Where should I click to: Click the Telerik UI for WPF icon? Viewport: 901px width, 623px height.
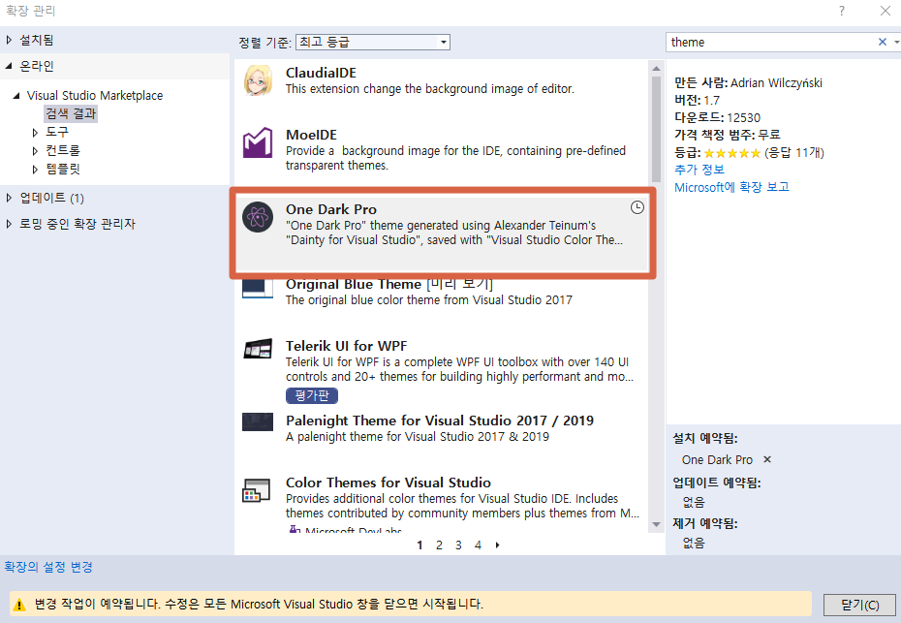(x=258, y=349)
